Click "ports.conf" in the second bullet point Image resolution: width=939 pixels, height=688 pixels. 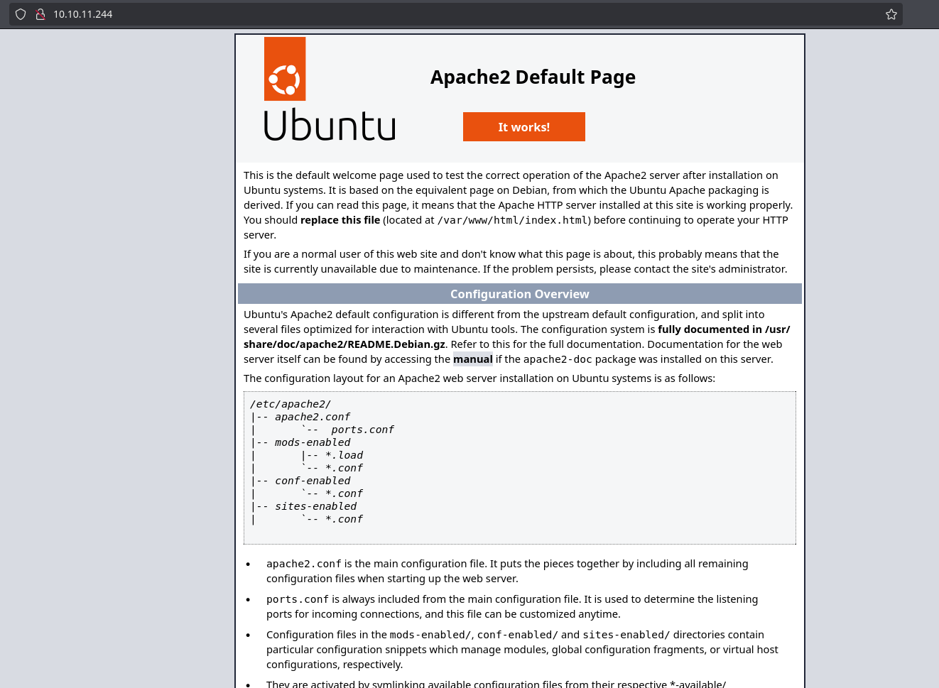click(x=298, y=599)
